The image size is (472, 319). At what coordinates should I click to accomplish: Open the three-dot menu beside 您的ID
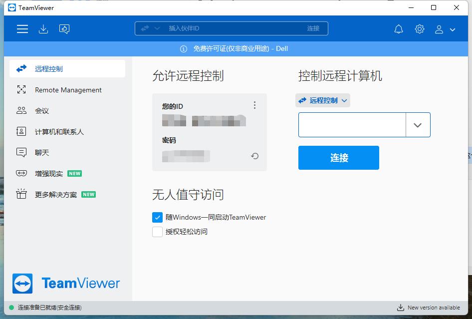pos(254,105)
